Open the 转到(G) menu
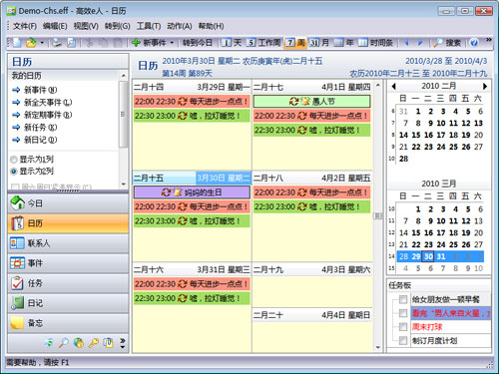Viewport: 499px width, 374px height. pos(117,26)
